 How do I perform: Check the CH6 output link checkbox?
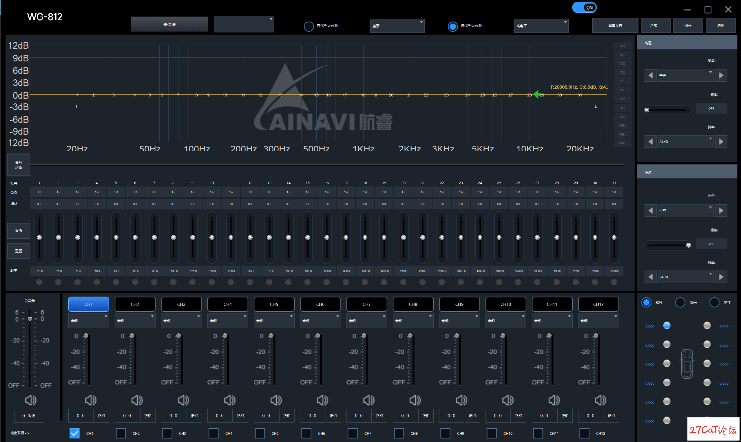click(x=306, y=433)
